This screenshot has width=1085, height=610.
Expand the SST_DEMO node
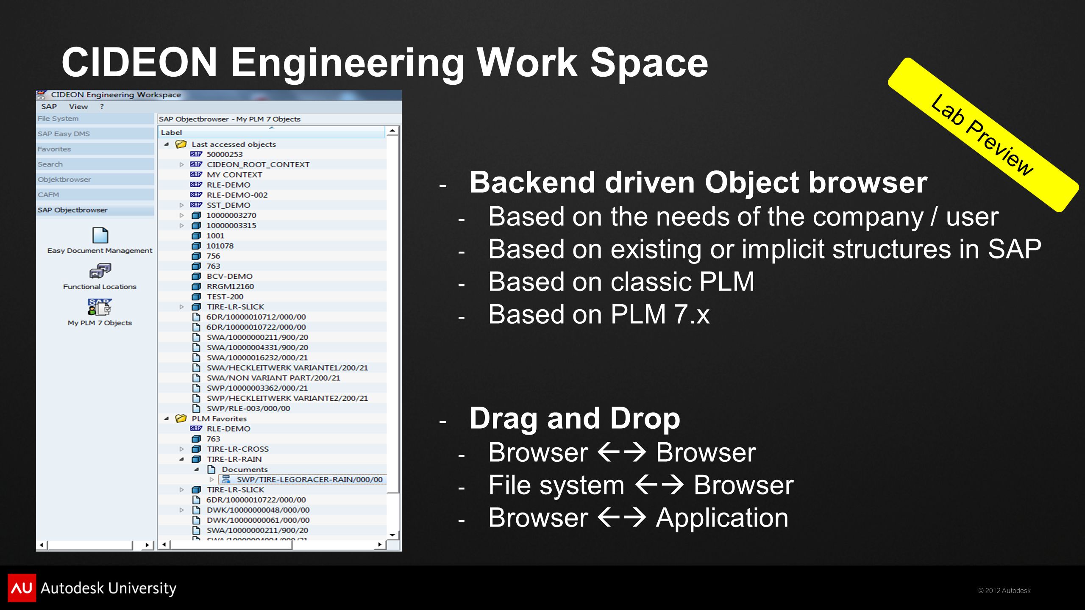click(x=181, y=205)
